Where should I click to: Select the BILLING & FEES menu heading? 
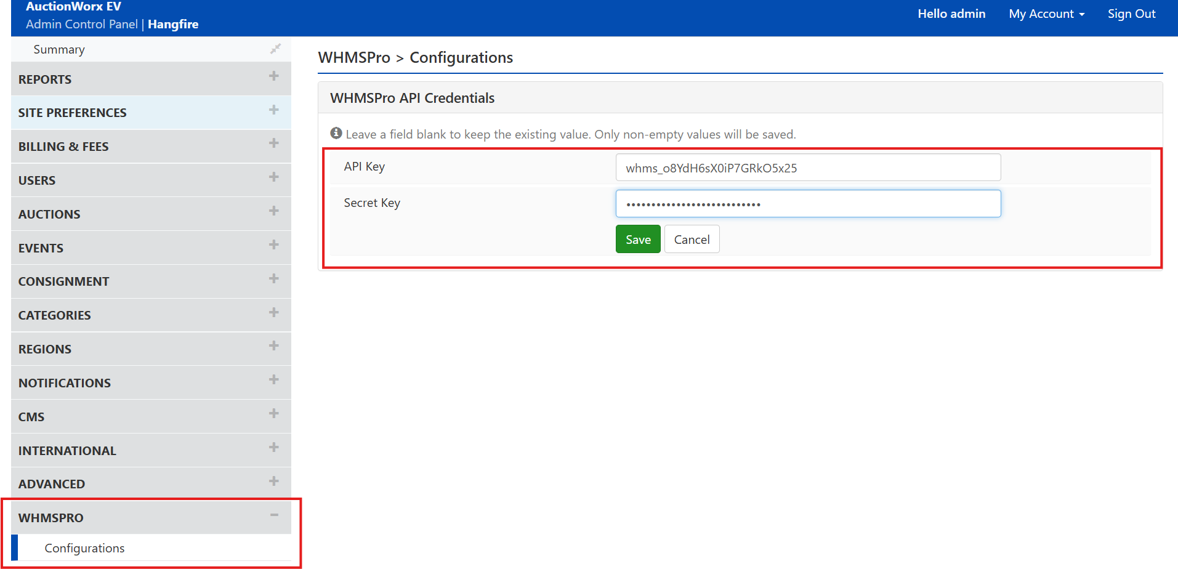(x=63, y=147)
